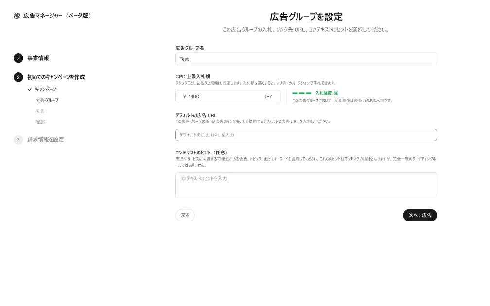Click the 戻る button
Screen dimensions: 490x306
185,215
